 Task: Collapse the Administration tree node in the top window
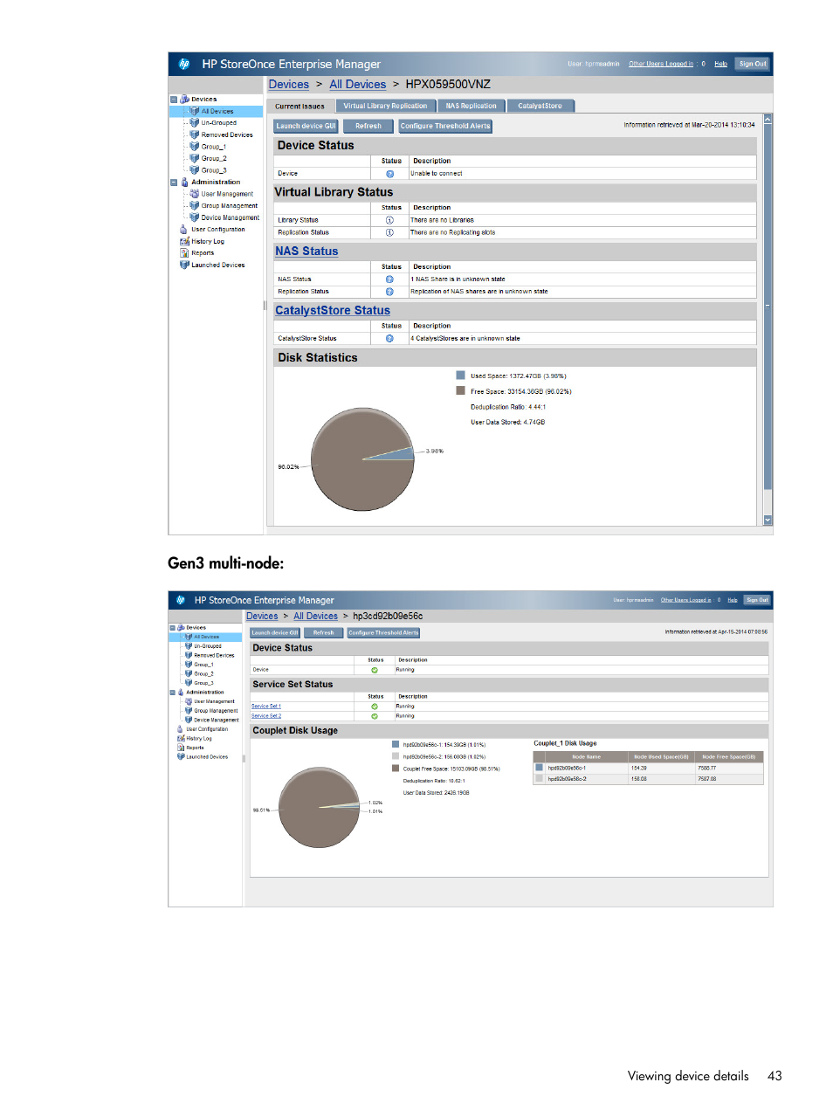point(174,183)
